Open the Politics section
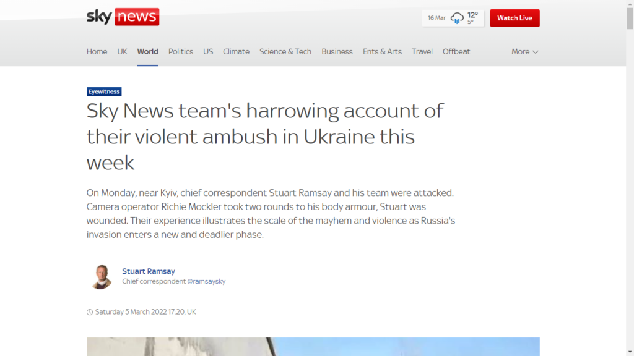634x356 pixels. (181, 52)
